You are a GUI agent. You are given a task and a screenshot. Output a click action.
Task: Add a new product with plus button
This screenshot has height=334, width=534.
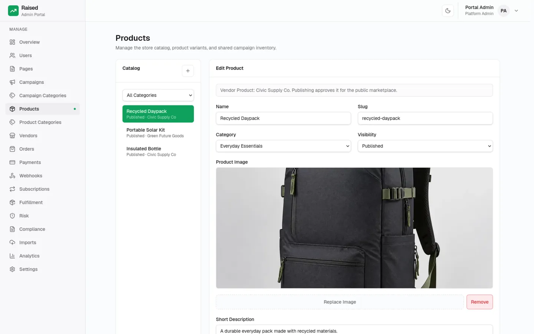tap(188, 71)
